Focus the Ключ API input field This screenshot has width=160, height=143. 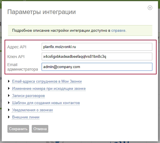point(97,57)
